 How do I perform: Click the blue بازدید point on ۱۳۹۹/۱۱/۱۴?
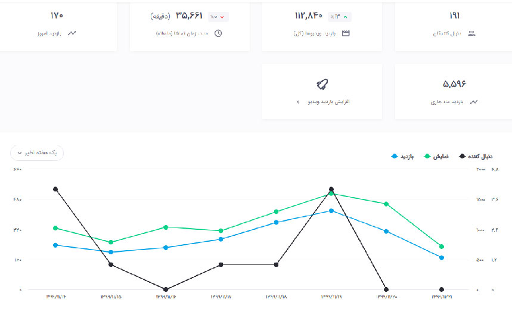(x=55, y=245)
